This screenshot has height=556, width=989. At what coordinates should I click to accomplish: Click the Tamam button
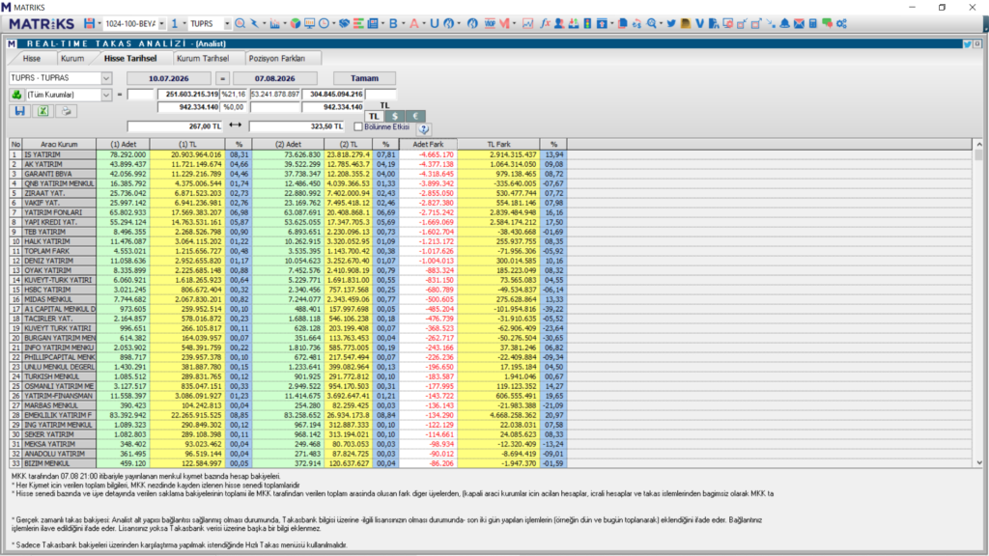coord(364,78)
